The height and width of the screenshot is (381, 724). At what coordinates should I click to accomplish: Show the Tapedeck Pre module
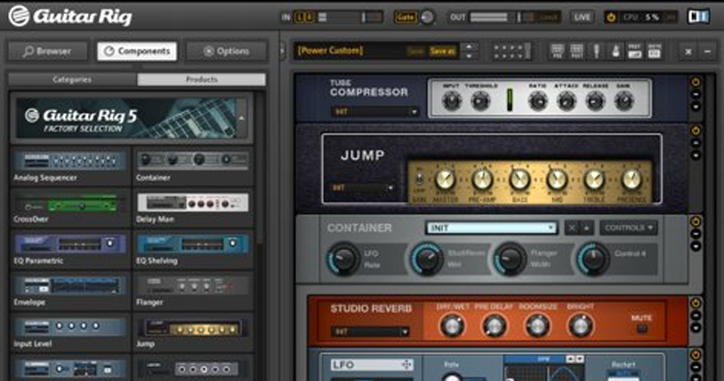(x=557, y=52)
